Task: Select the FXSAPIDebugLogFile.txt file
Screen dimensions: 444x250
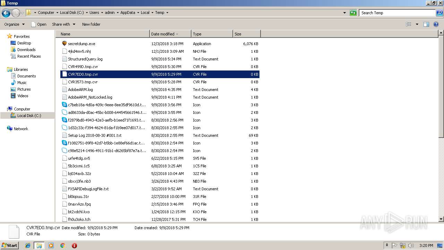Action: point(160,189)
